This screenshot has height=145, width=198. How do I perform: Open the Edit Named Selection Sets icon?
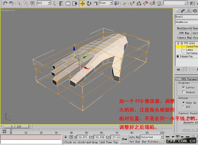160,4
